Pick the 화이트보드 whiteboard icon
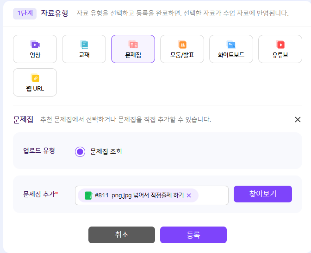 (x=231, y=45)
